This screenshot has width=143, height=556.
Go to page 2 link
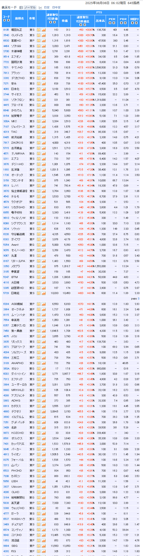pyautogui.click(x=139, y=299)
